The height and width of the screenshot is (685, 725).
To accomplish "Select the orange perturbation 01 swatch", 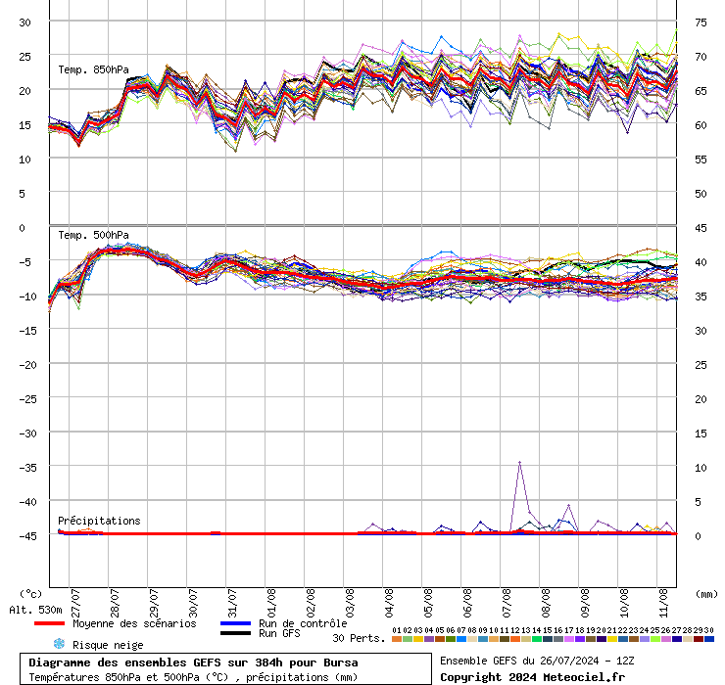I will click(x=397, y=639).
